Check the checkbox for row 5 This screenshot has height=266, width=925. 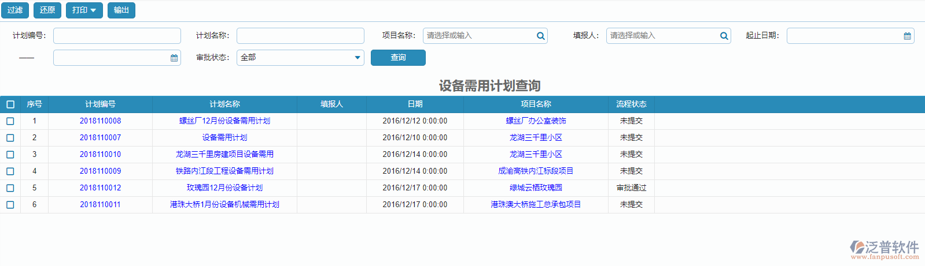point(10,188)
